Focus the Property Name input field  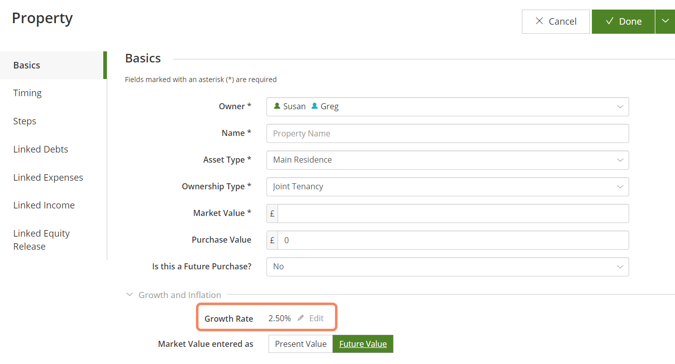[x=447, y=133]
